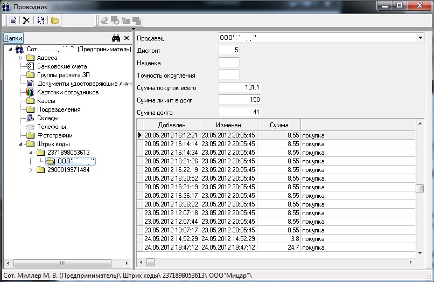This screenshot has height=282, width=434.
Task: Click the refresh toolbar icon
Action: (41, 20)
